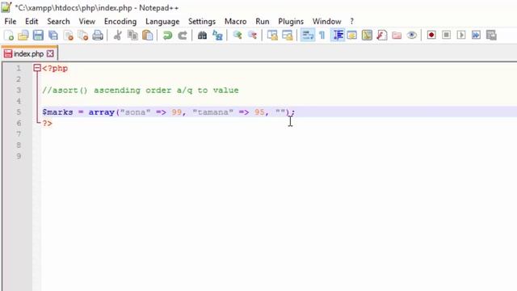
Task: Click line number 9 in the margin
Action: click(x=19, y=156)
